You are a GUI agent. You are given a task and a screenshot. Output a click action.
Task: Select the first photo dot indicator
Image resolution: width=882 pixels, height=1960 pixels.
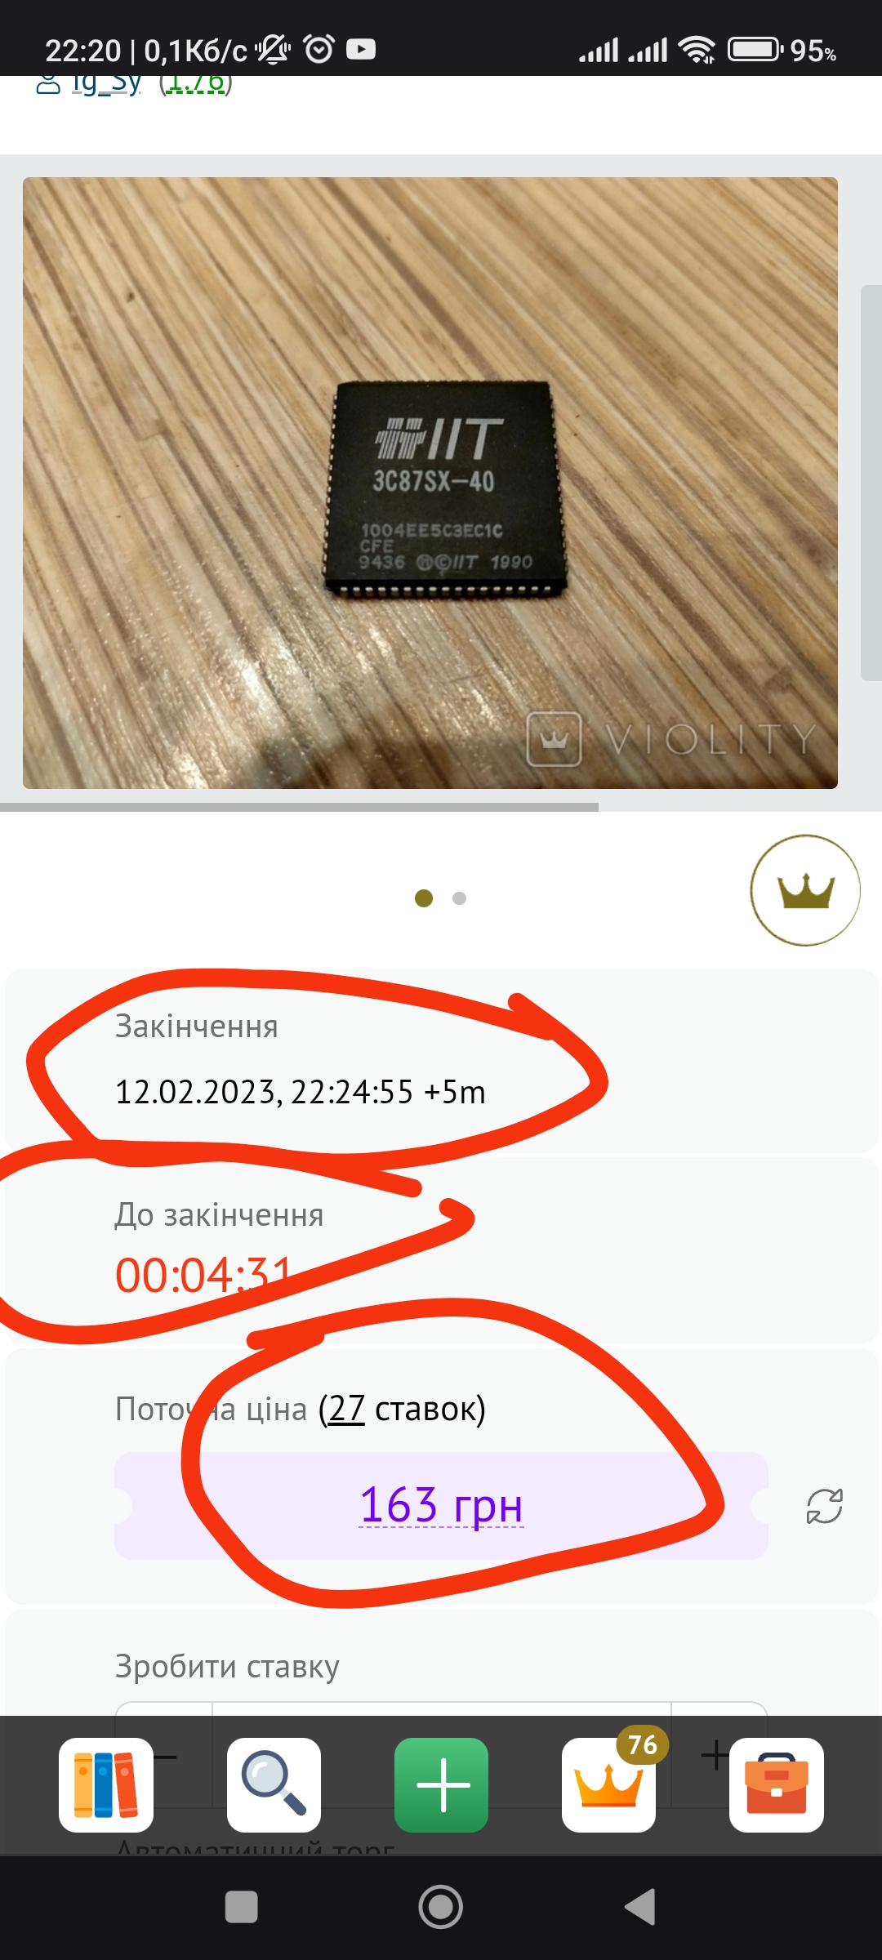pyautogui.click(x=424, y=898)
